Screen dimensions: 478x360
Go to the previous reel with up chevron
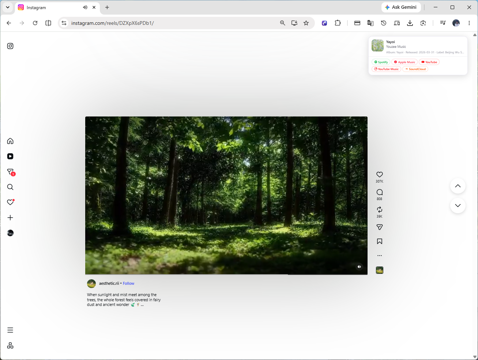(x=458, y=186)
